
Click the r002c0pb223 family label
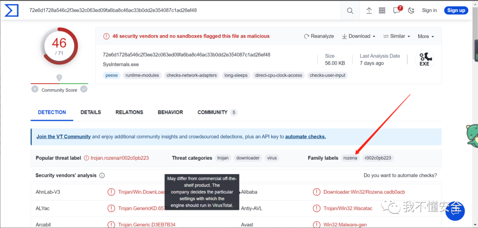point(378,158)
